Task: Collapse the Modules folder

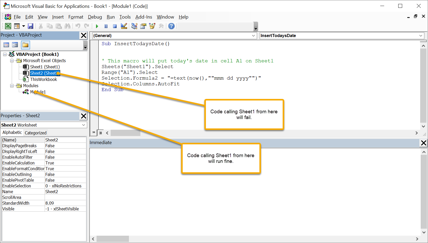Action: pyautogui.click(x=12, y=86)
